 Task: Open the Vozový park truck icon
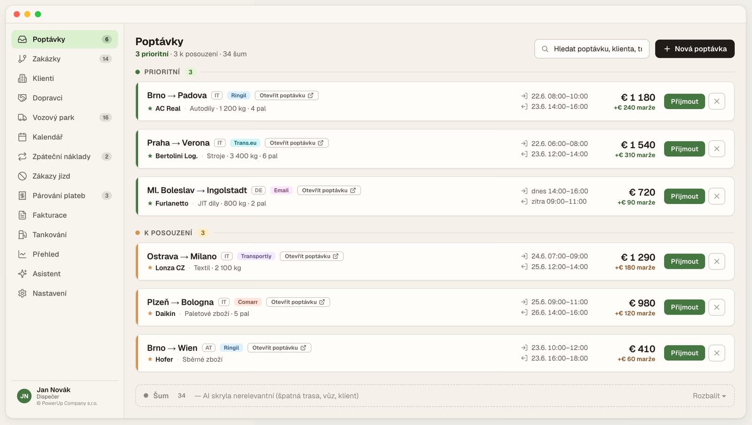22,118
